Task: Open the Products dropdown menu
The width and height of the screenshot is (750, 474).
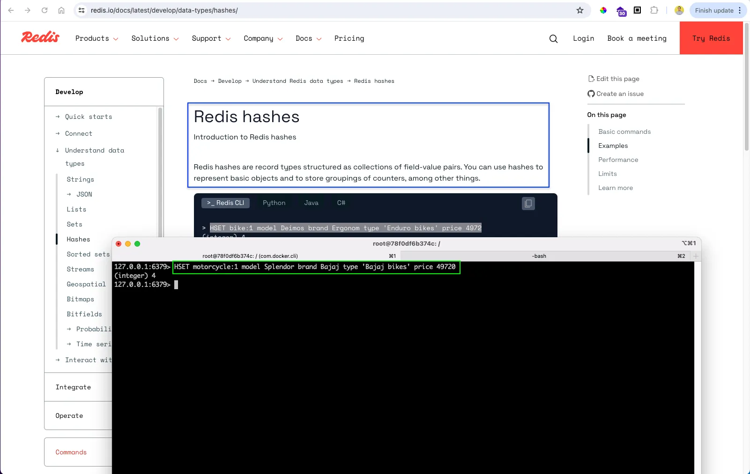Action: (97, 38)
